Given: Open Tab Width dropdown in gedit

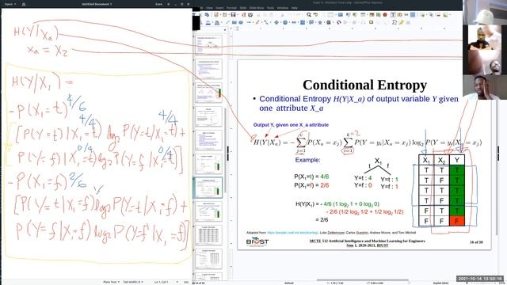Looking at the screenshot, I should pos(133,282).
